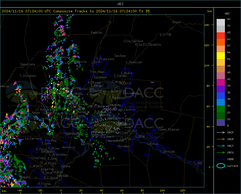The height and width of the screenshot is (194, 241).
Task: Click the S_MARTIN map label
Action: 111,119
